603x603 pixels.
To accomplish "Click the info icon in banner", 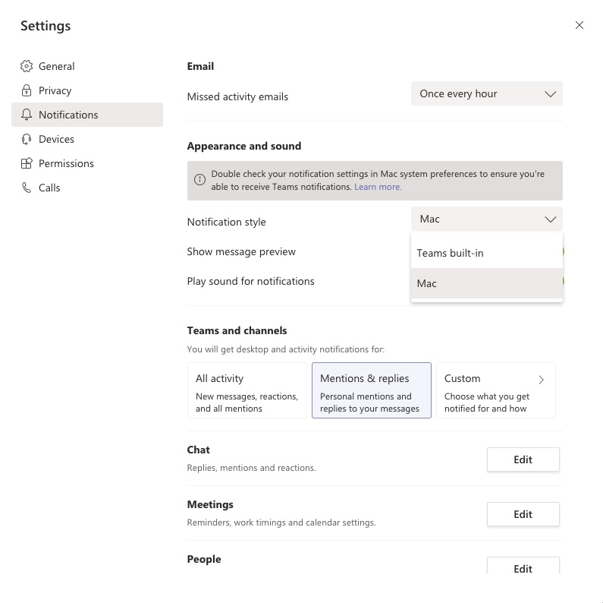I will [199, 180].
